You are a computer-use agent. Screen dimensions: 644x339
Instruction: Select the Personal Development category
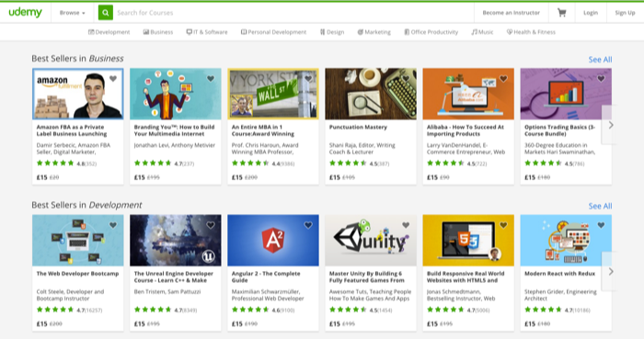pyautogui.click(x=273, y=32)
